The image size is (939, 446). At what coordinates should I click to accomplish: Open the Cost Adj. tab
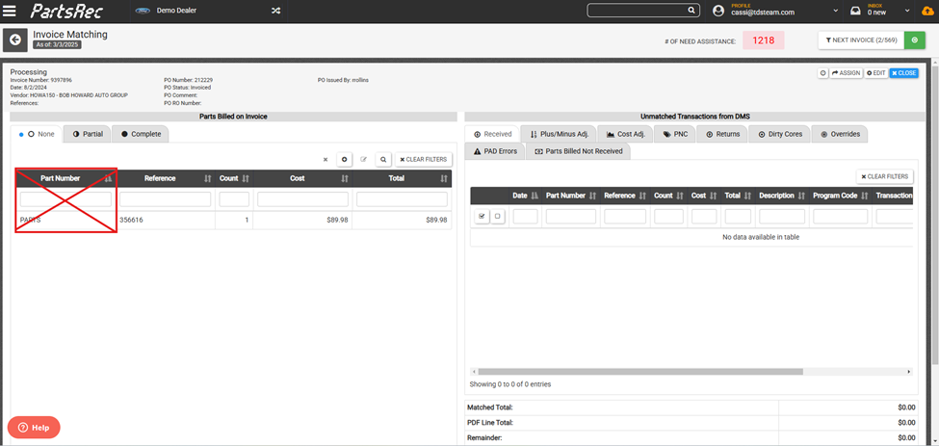pyautogui.click(x=625, y=134)
